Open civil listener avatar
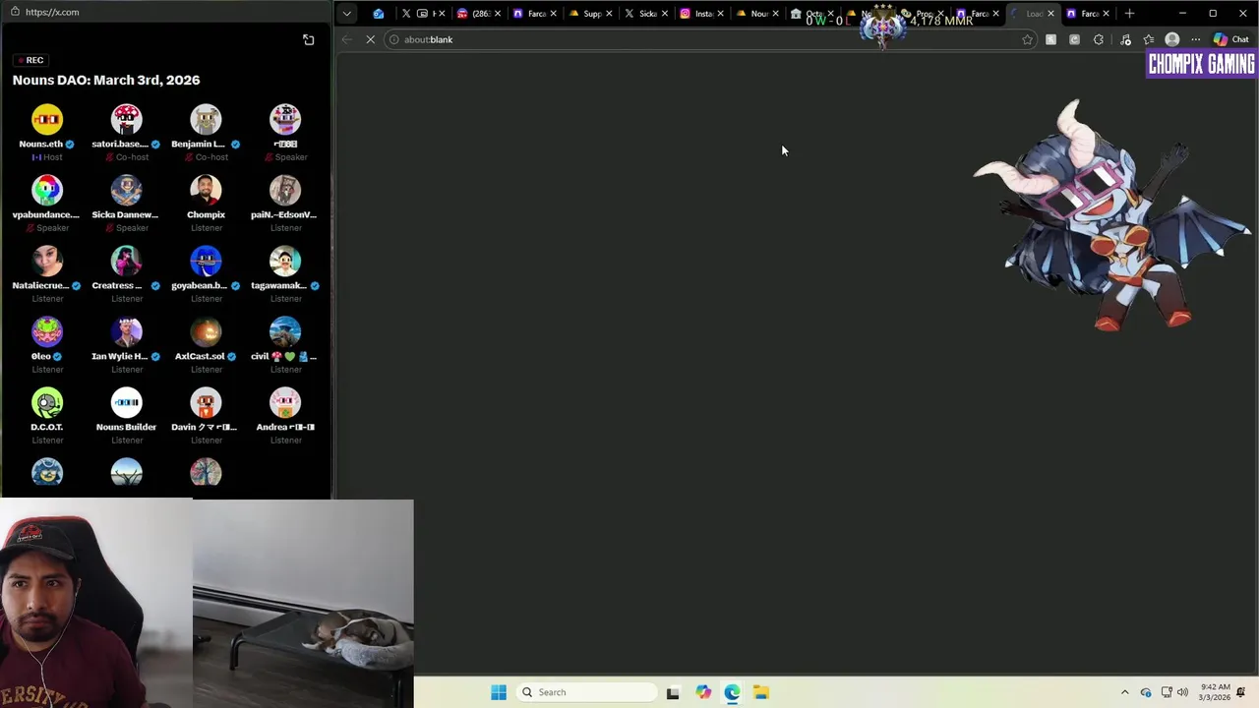 point(285,331)
